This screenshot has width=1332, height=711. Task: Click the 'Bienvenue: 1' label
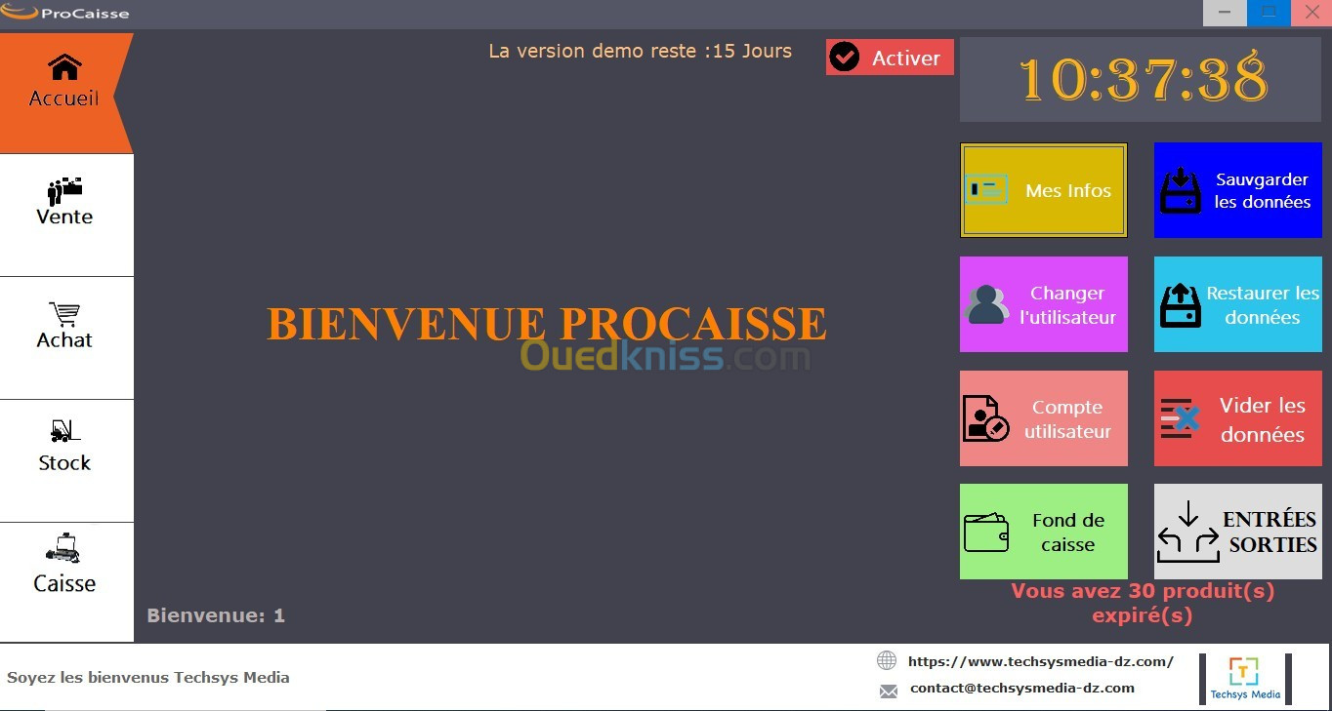click(x=216, y=615)
